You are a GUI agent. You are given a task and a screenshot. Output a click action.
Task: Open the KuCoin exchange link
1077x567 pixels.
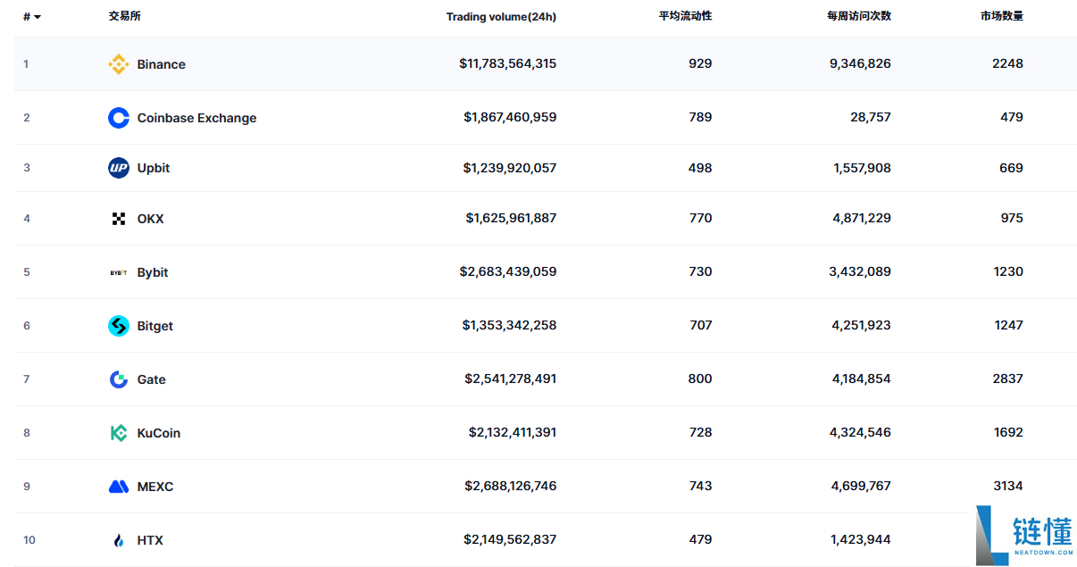click(x=159, y=433)
